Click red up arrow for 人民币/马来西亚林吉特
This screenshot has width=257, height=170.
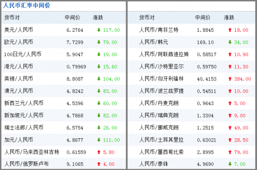point(99,152)
